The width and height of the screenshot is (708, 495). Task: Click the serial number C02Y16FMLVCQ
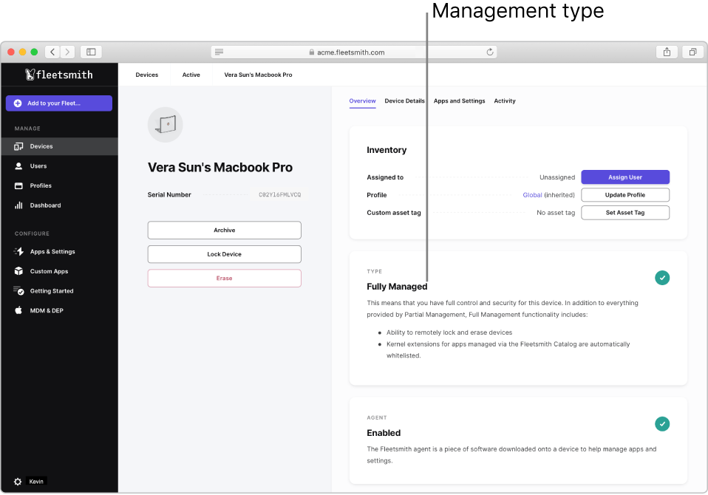click(279, 195)
